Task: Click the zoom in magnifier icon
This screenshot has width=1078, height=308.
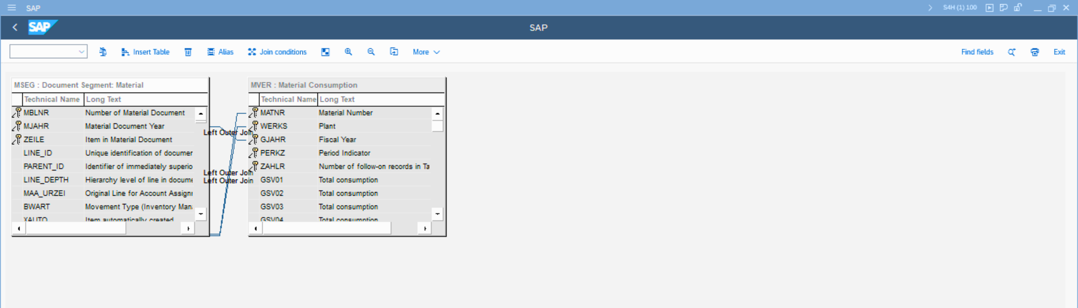Action: coord(348,52)
